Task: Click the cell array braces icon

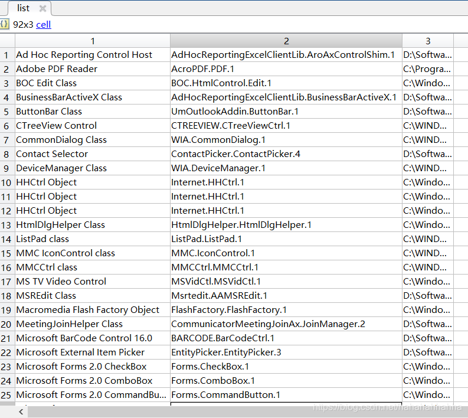Action: (5, 24)
